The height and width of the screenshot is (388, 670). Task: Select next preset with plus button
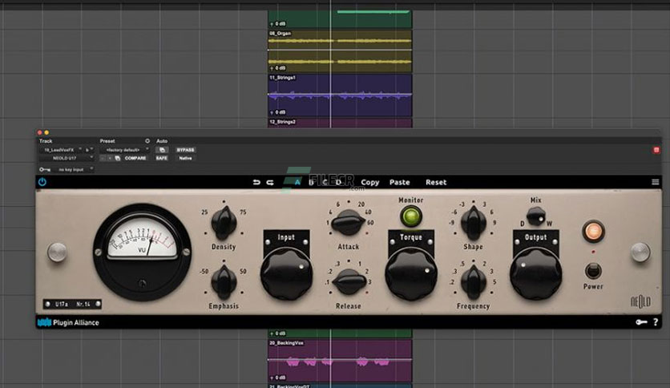point(110,158)
